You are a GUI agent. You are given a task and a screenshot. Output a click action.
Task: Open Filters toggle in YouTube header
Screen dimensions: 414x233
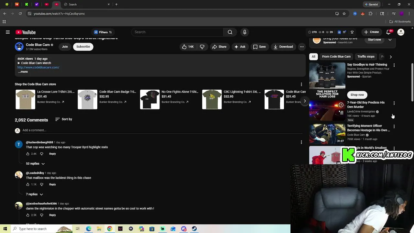pos(103,32)
